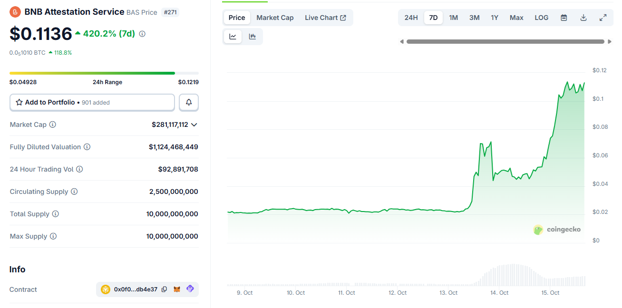Click the Market Cap info icon
The width and height of the screenshot is (622, 308).
coord(53,125)
